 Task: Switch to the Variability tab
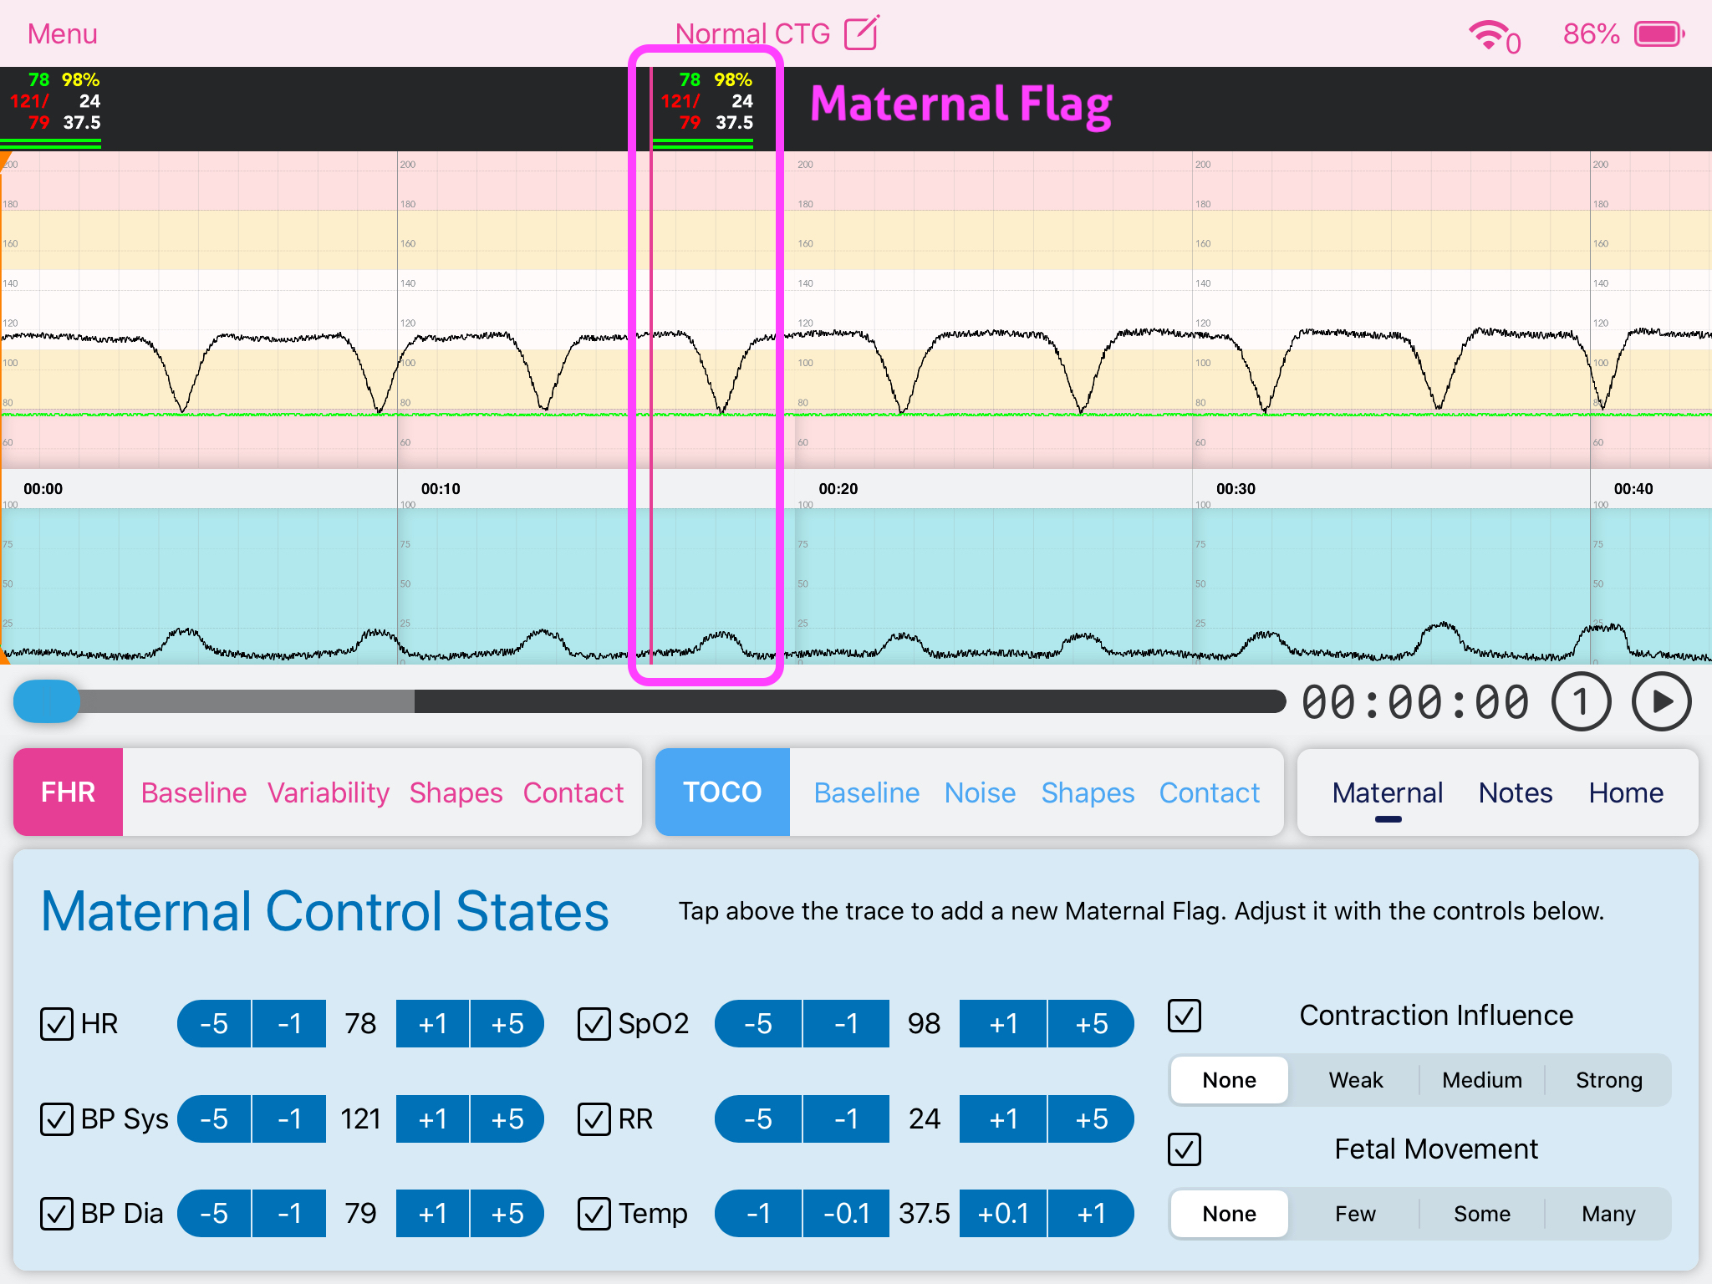pyautogui.click(x=328, y=792)
